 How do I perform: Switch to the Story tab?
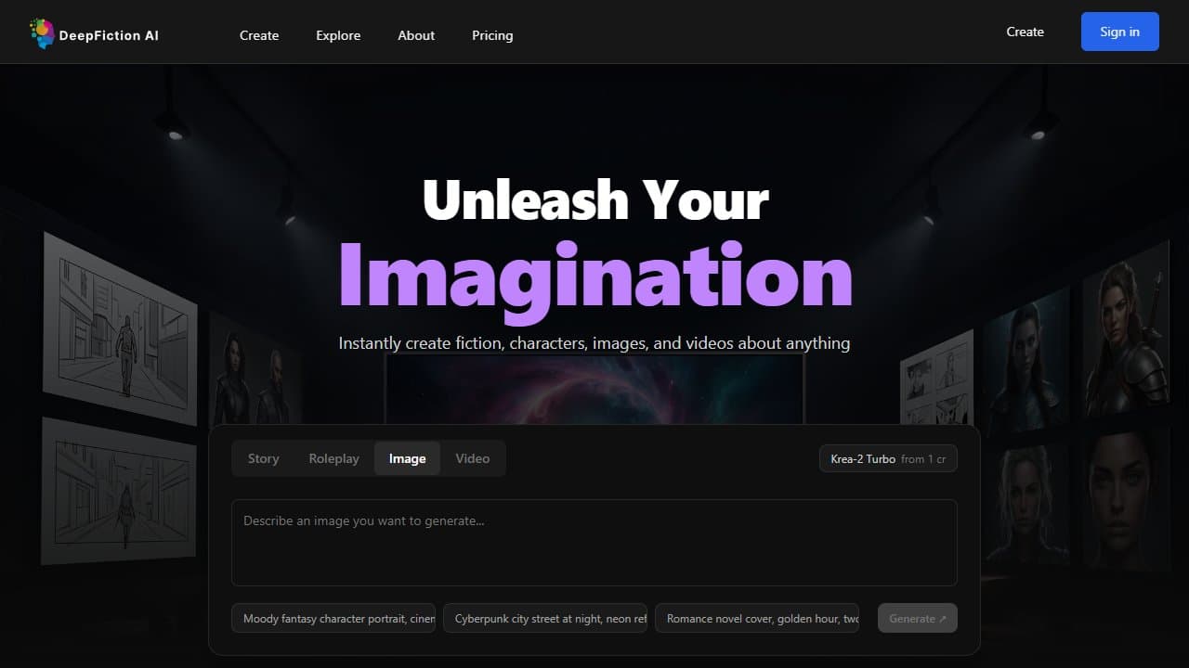click(264, 458)
